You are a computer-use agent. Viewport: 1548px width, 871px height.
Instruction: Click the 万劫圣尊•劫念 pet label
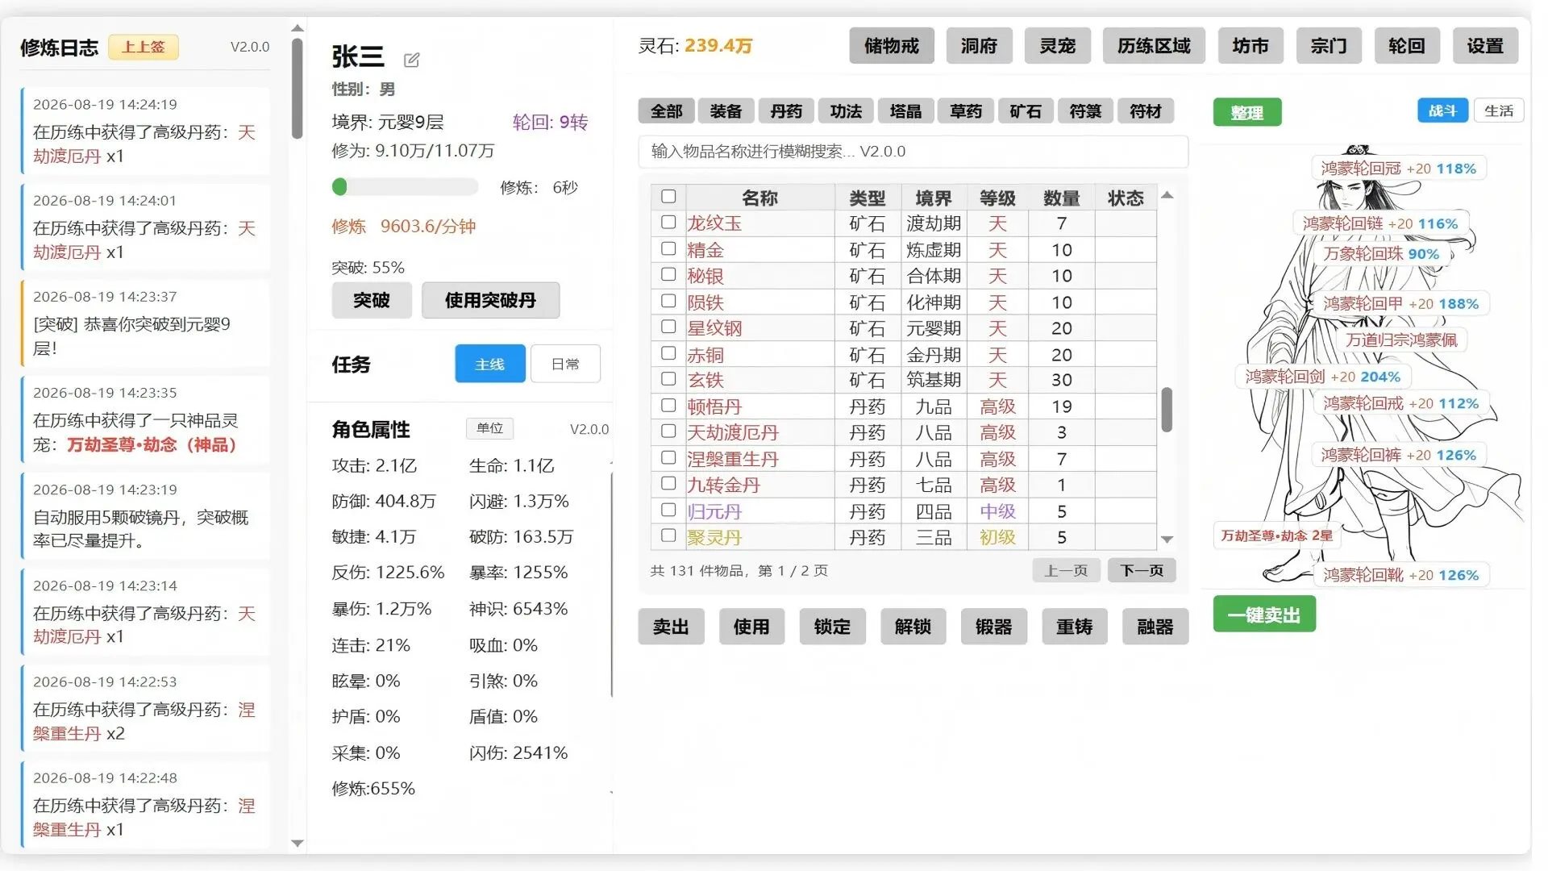1276,536
